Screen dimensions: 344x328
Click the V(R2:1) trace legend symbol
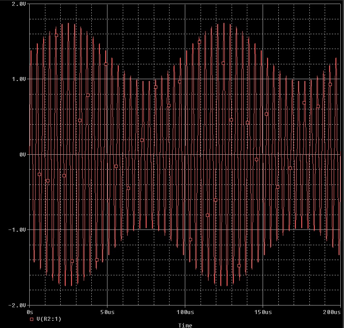(31, 319)
